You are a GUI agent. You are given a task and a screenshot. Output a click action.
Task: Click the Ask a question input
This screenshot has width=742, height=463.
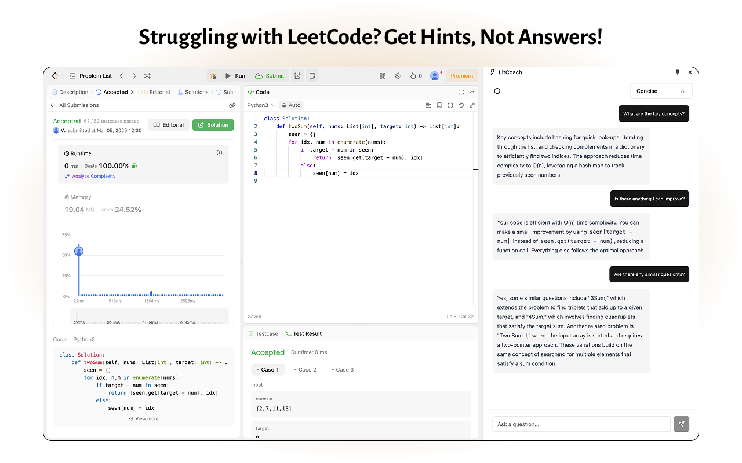coord(581,424)
